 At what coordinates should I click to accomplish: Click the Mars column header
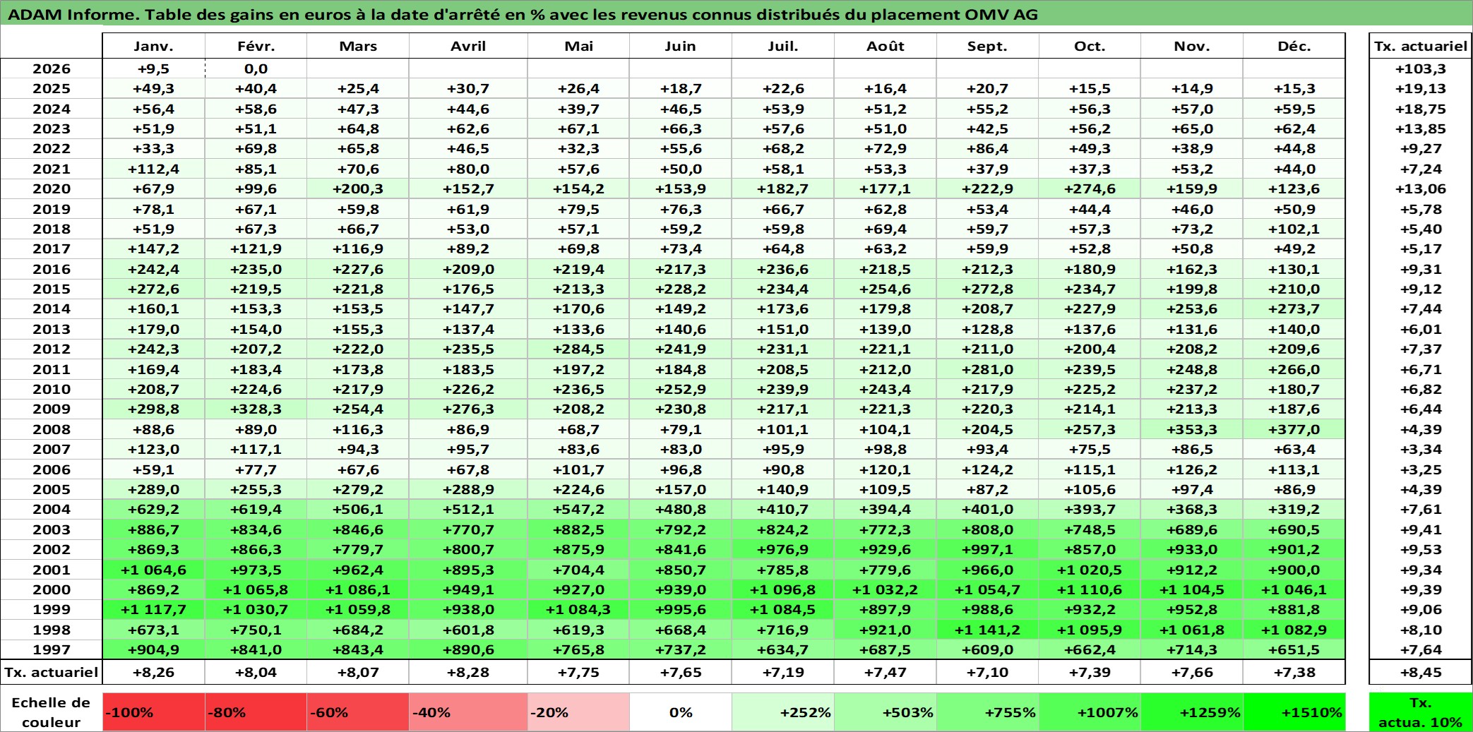point(358,46)
